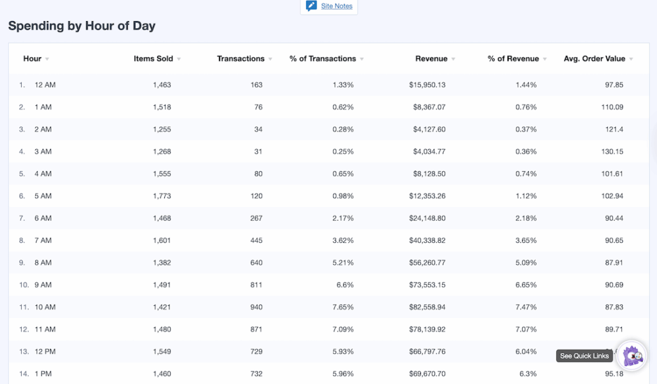Open the Avg. Order Value sort dropdown
This screenshot has width=657, height=384.
pos(632,58)
